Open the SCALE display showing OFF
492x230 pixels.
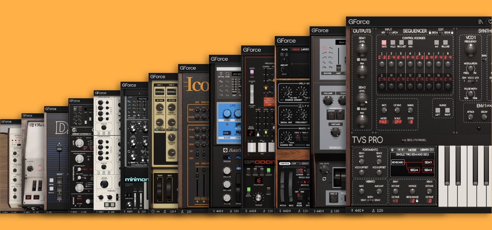[397, 122]
